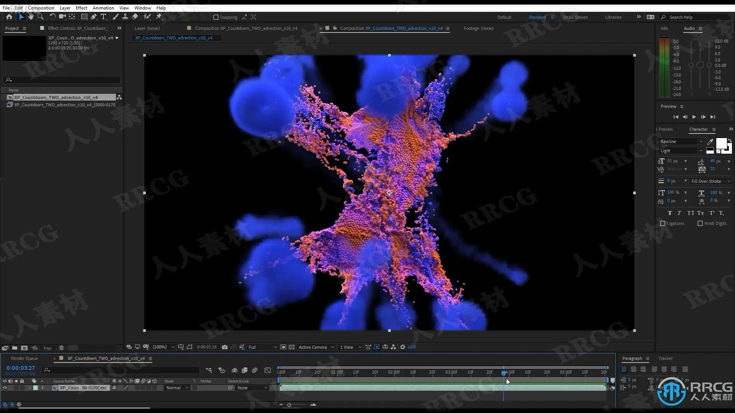Open the Animation menu
Viewport: 735px width, 413px height.
click(103, 8)
